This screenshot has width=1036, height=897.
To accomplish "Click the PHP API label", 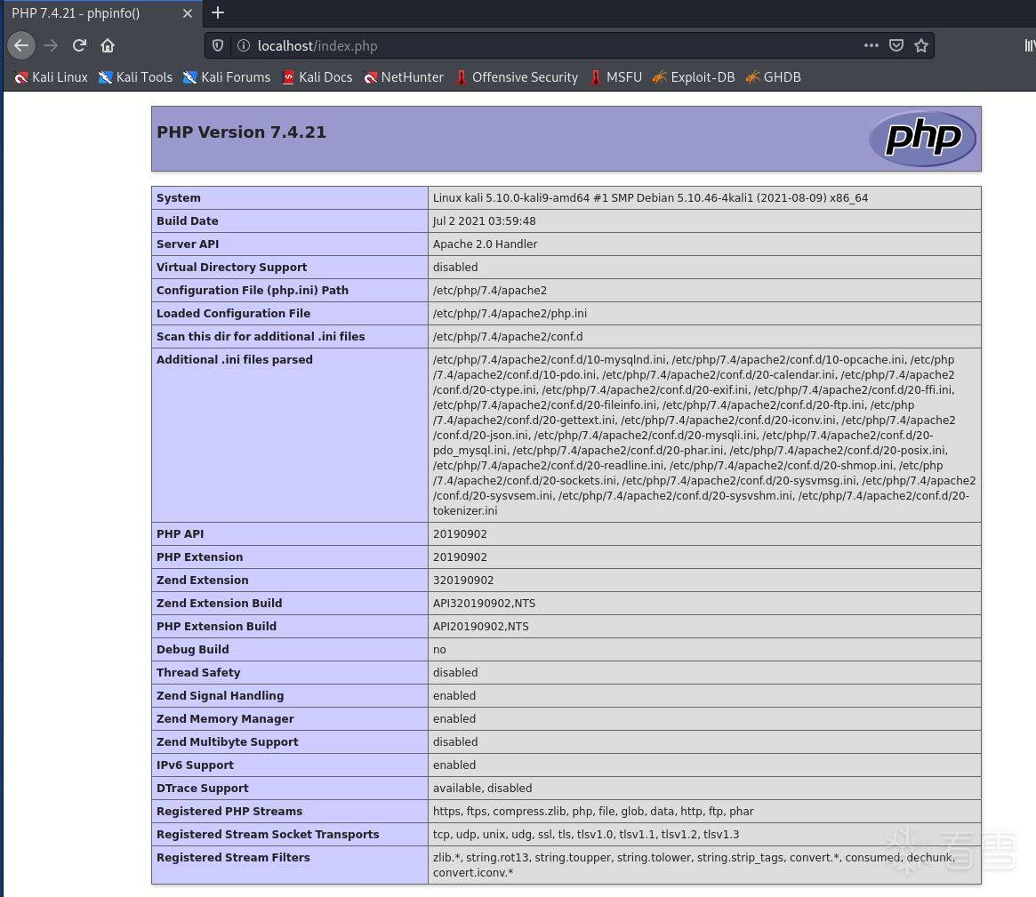I will click(180, 533).
